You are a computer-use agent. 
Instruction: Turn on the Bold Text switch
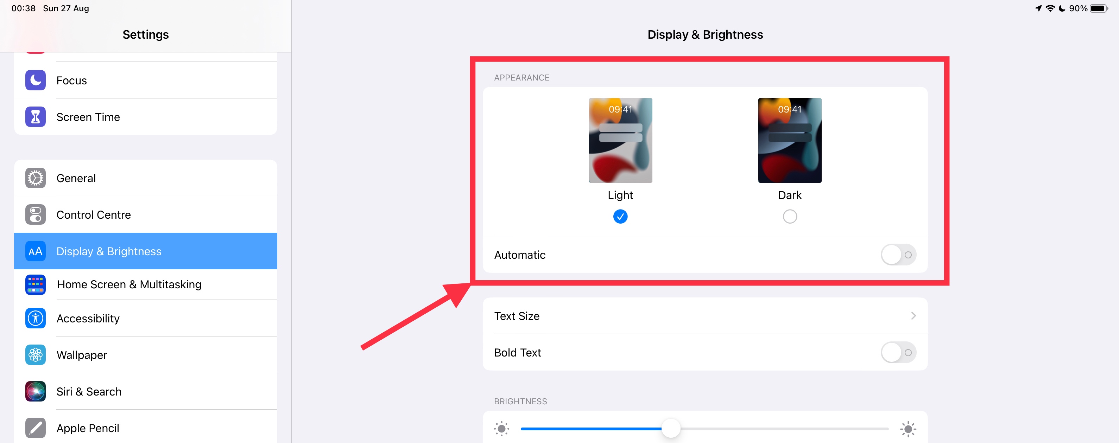[898, 352]
